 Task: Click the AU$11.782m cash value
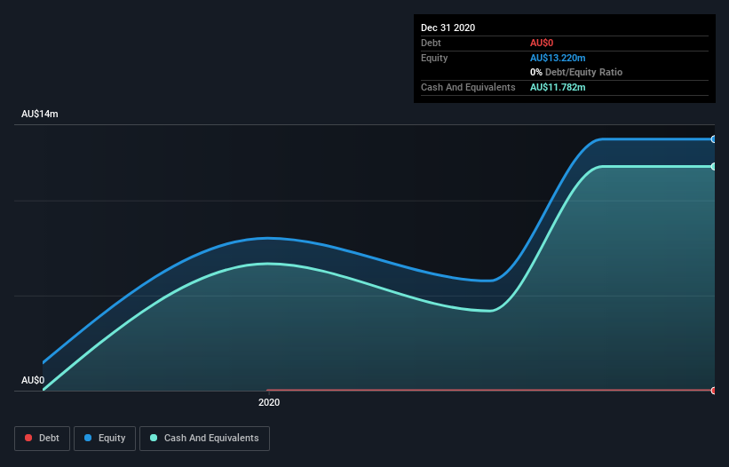558,87
